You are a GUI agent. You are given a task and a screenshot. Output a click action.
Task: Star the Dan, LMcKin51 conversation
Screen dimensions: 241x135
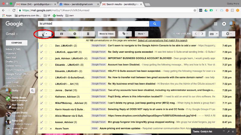46,46
